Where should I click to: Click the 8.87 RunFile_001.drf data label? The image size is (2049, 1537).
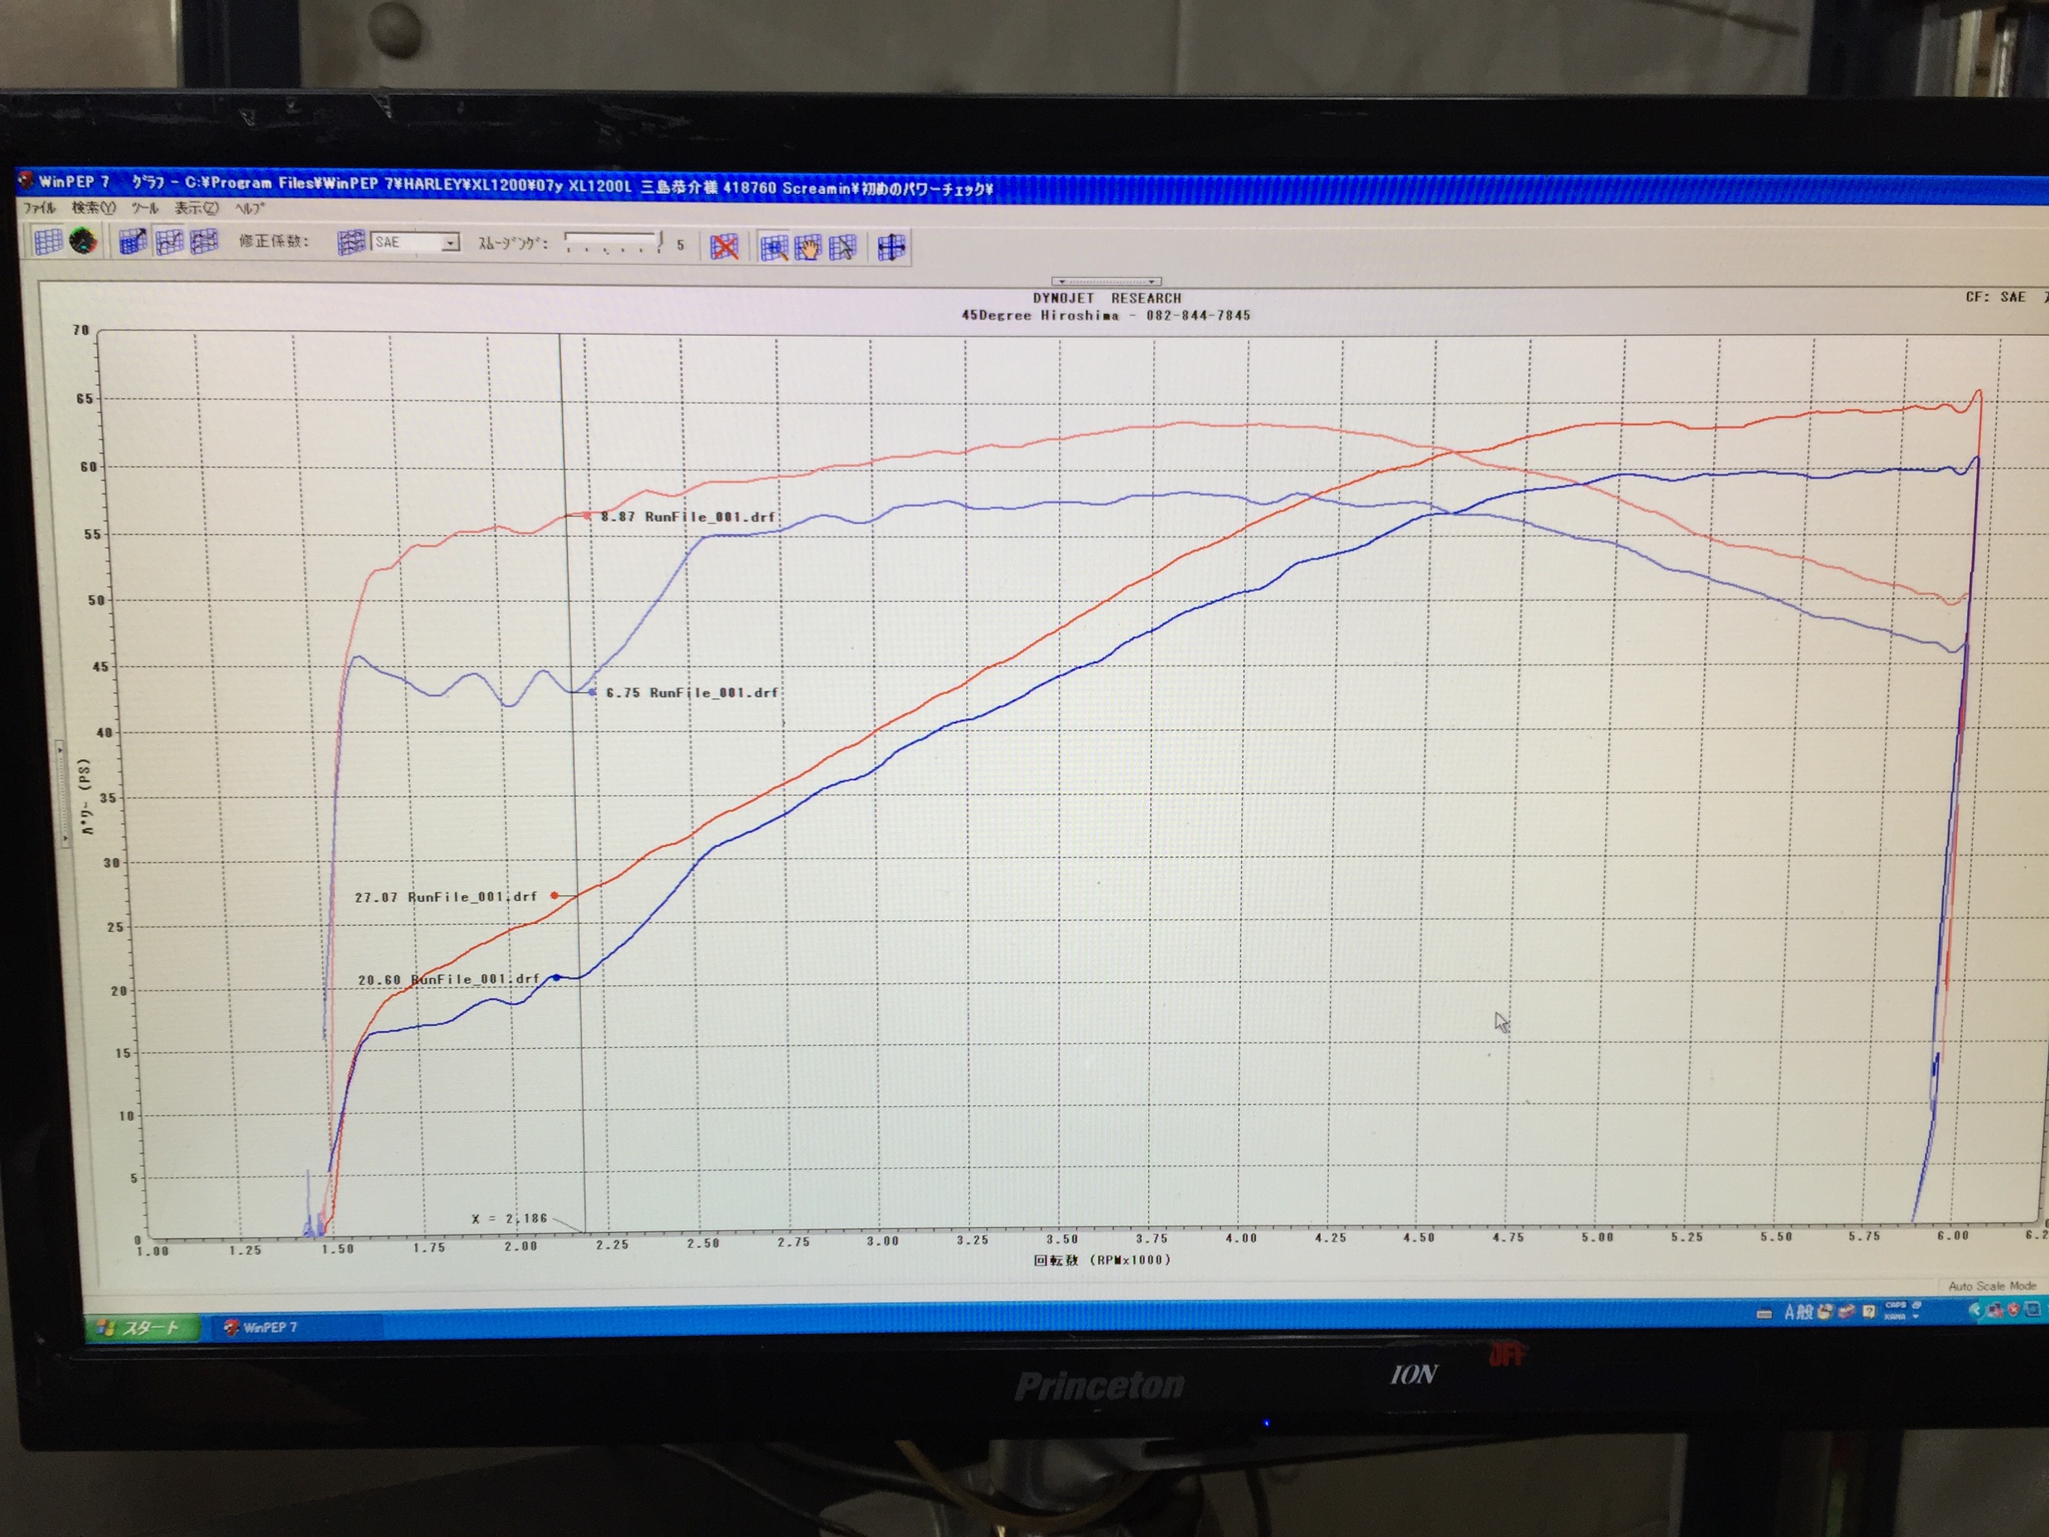[x=687, y=516]
